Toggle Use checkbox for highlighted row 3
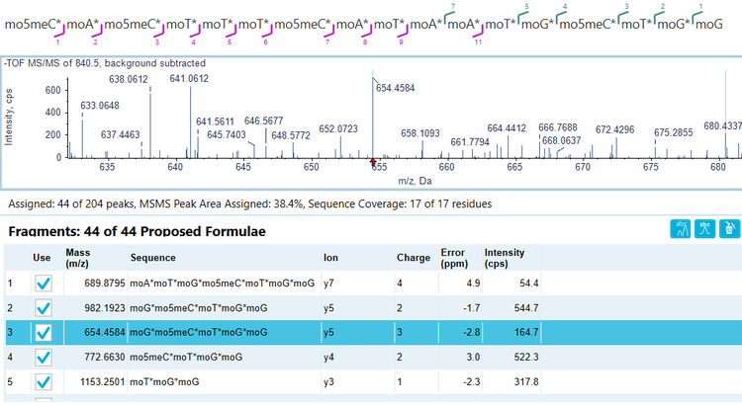Image resolution: width=742 pixels, height=405 pixels. coord(43,332)
